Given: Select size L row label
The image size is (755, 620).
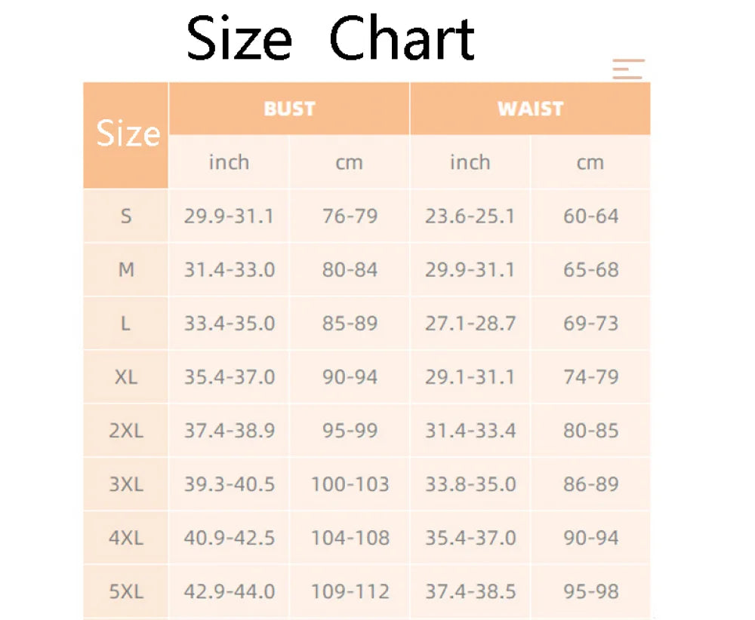Looking at the screenshot, I should click(126, 324).
